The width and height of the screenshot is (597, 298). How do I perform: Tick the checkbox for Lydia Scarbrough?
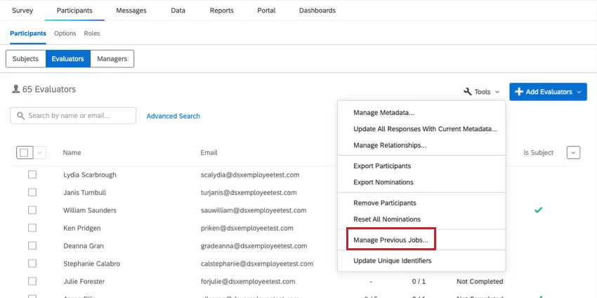(32, 175)
